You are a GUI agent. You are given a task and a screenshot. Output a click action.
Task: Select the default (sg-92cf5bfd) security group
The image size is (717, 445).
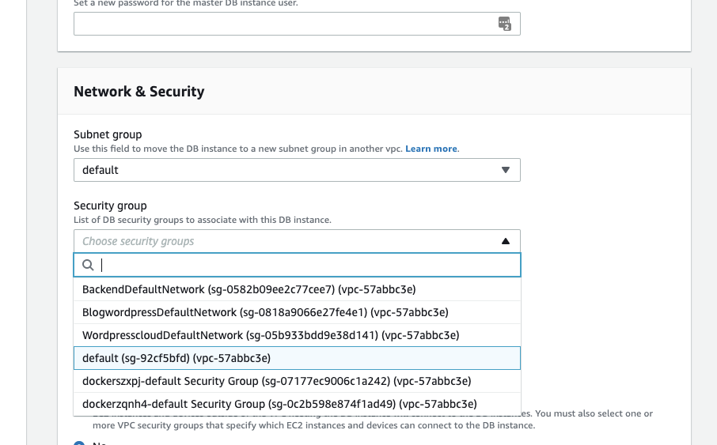176,358
